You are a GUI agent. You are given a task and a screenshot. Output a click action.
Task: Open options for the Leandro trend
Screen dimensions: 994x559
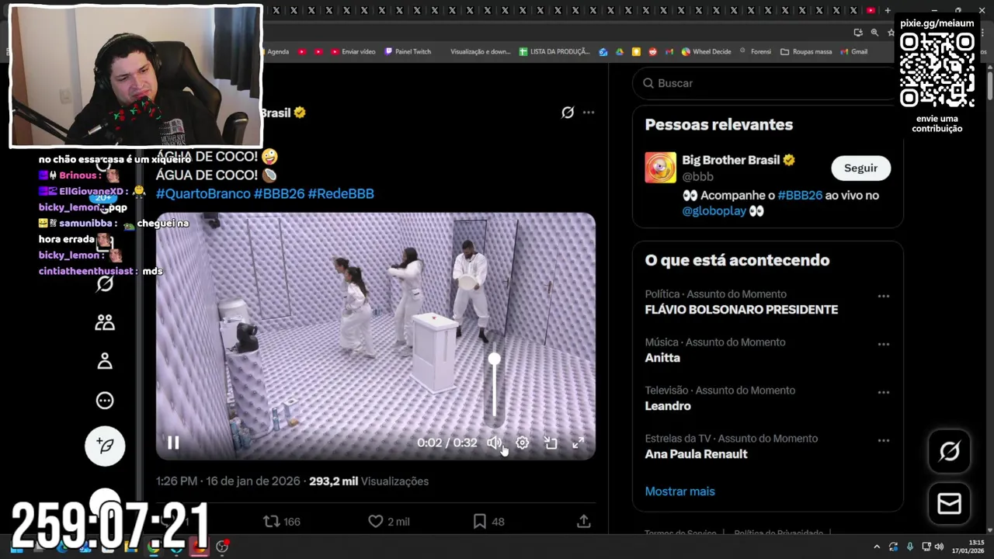(x=884, y=392)
